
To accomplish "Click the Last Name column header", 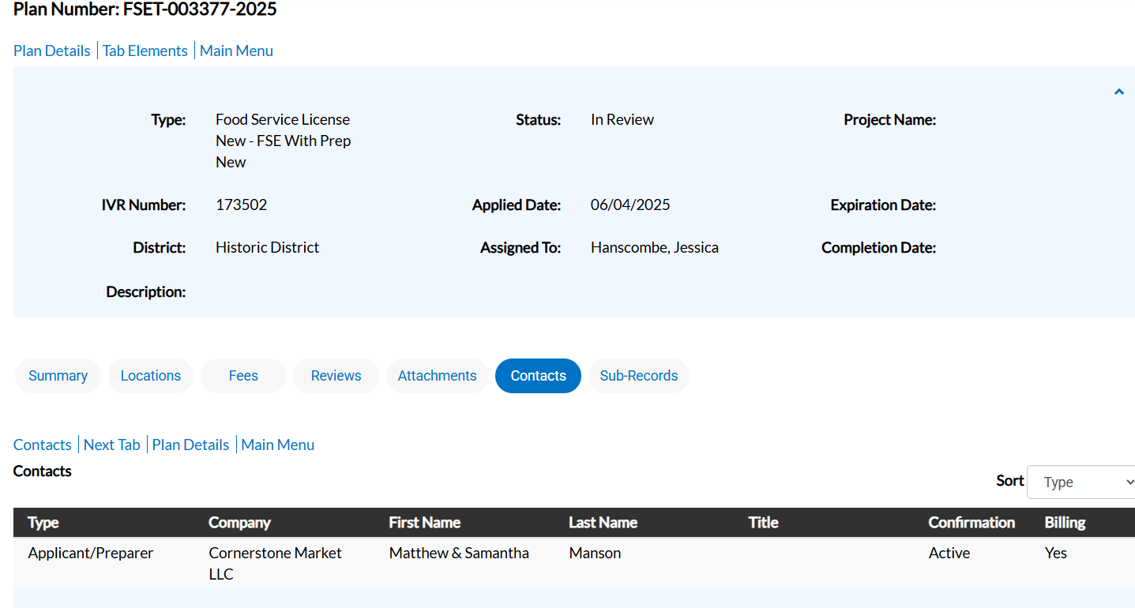I will click(x=603, y=523).
